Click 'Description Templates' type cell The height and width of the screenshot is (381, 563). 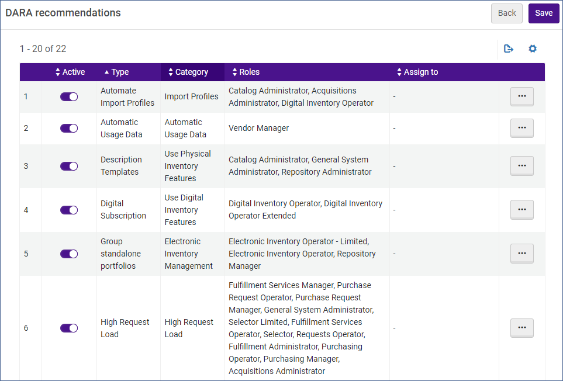[x=129, y=166]
